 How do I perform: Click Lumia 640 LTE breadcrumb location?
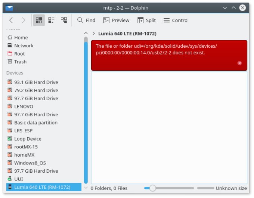127,34
